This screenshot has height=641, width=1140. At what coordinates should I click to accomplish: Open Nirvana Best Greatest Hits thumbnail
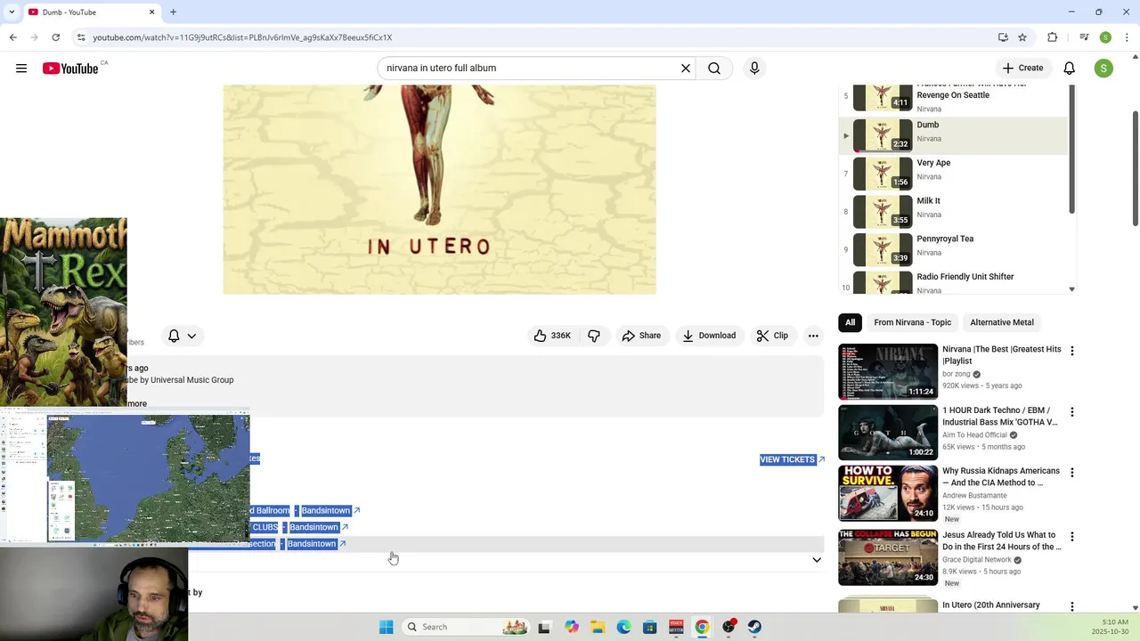888,372
